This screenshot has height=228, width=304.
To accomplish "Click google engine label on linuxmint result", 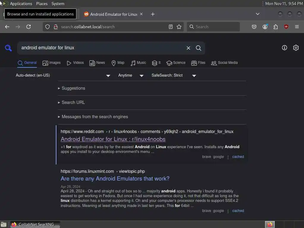I will point(218,211).
